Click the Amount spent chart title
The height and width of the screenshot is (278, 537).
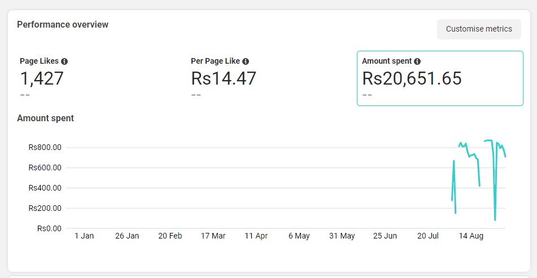46,118
